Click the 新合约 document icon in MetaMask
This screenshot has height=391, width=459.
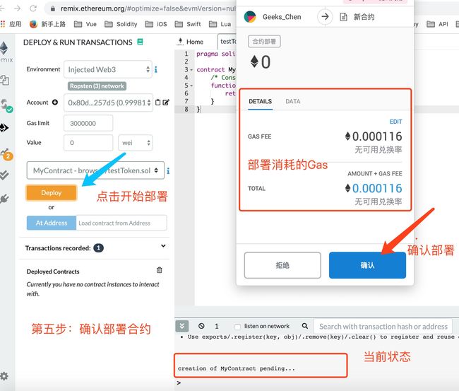pos(343,17)
